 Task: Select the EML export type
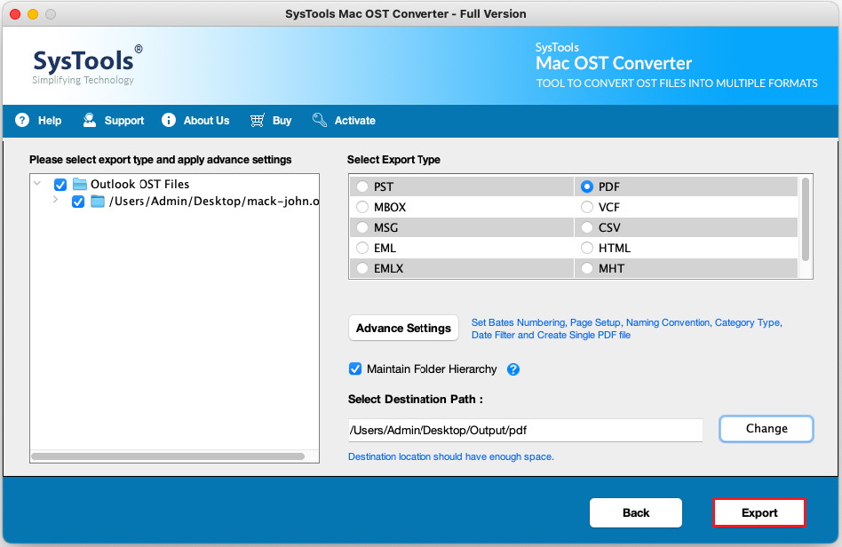(x=362, y=248)
